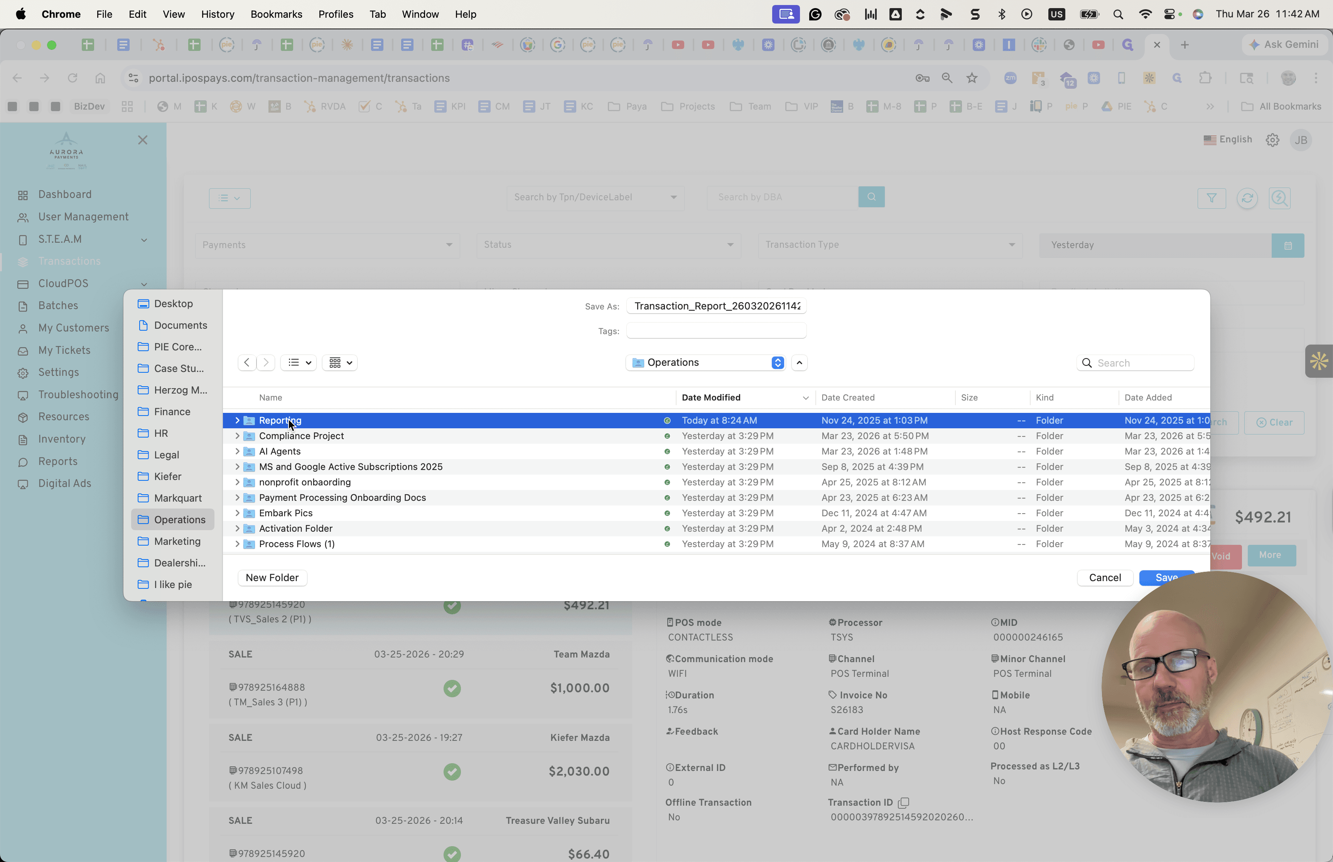The width and height of the screenshot is (1333, 862).
Task: Copy the Transaction ID
Action: tap(903, 803)
